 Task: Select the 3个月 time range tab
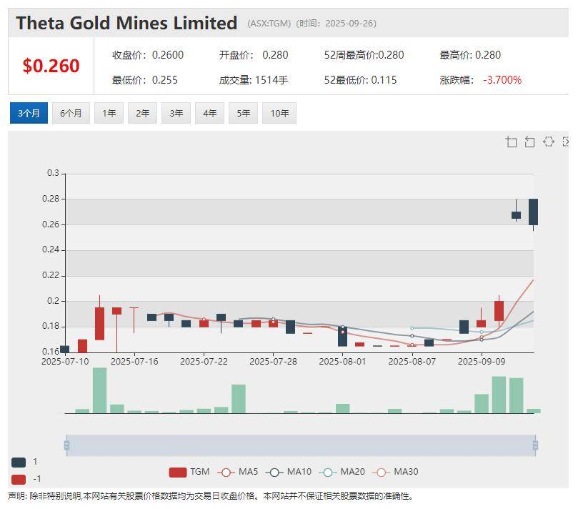tap(29, 113)
